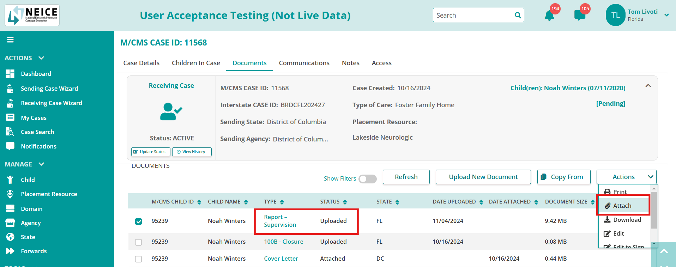Open the Actions dropdown
The width and height of the screenshot is (676, 267).
pos(626,177)
